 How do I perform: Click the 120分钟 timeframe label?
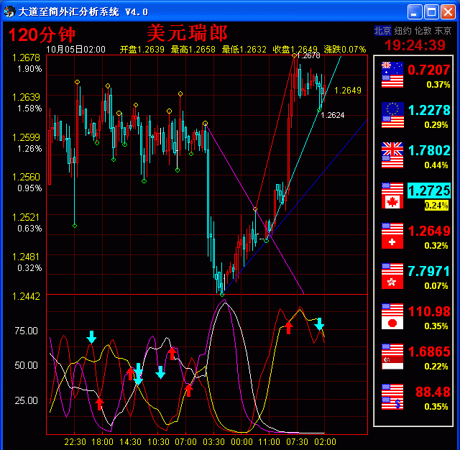(x=42, y=35)
